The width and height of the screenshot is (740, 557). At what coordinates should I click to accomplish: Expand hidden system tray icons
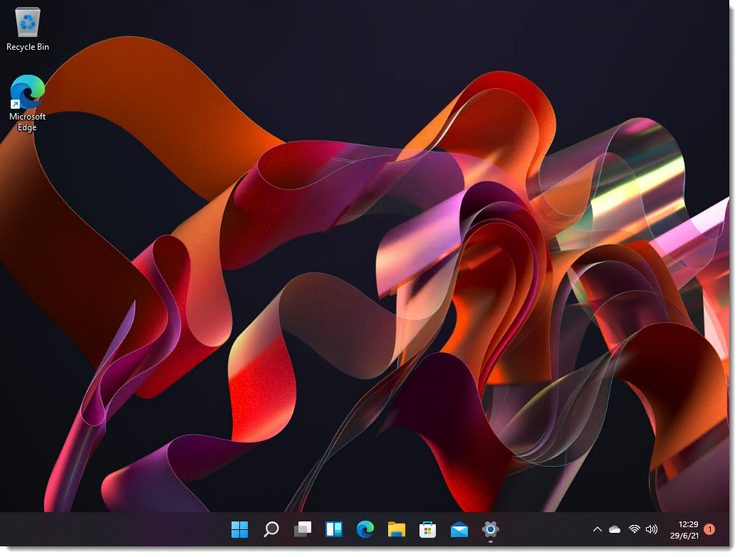(x=598, y=529)
